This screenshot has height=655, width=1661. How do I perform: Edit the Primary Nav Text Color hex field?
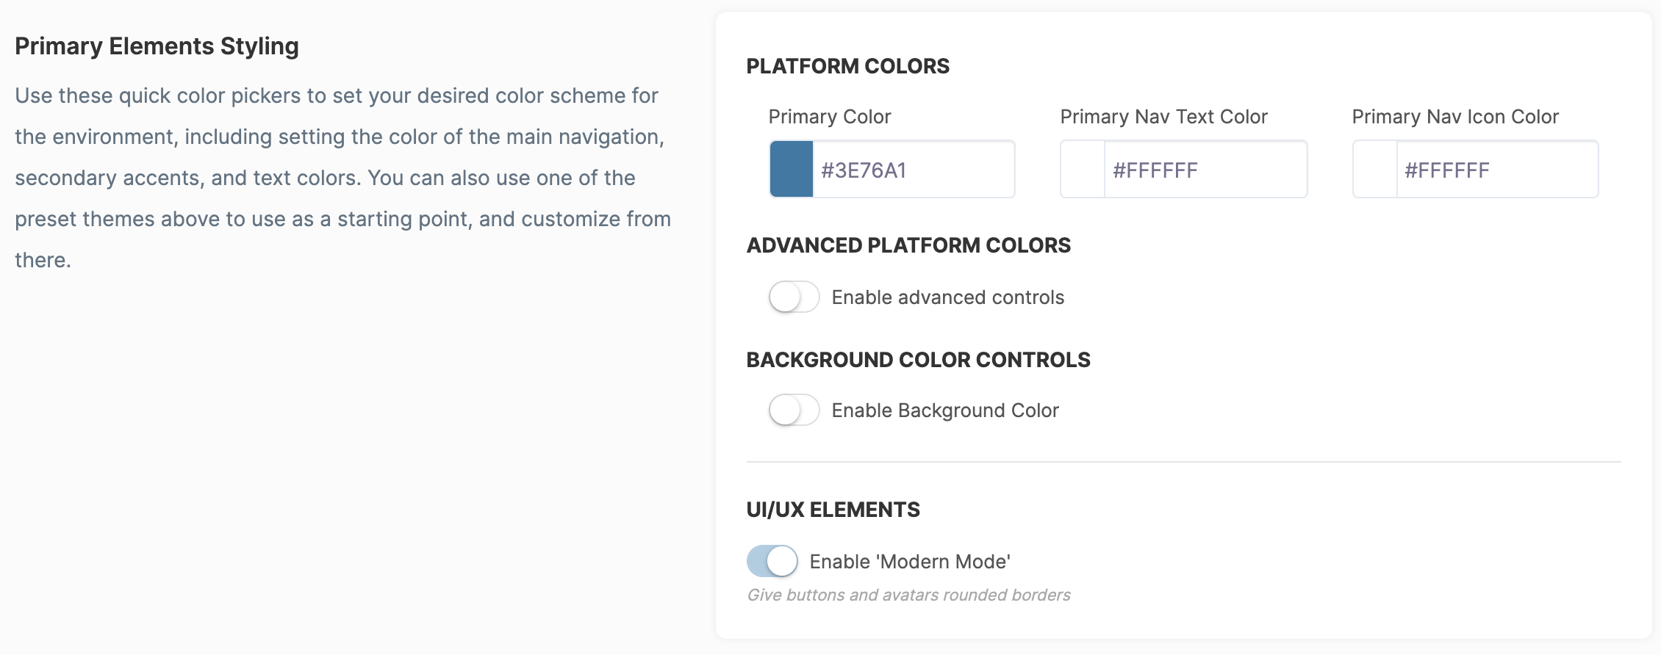(1205, 169)
